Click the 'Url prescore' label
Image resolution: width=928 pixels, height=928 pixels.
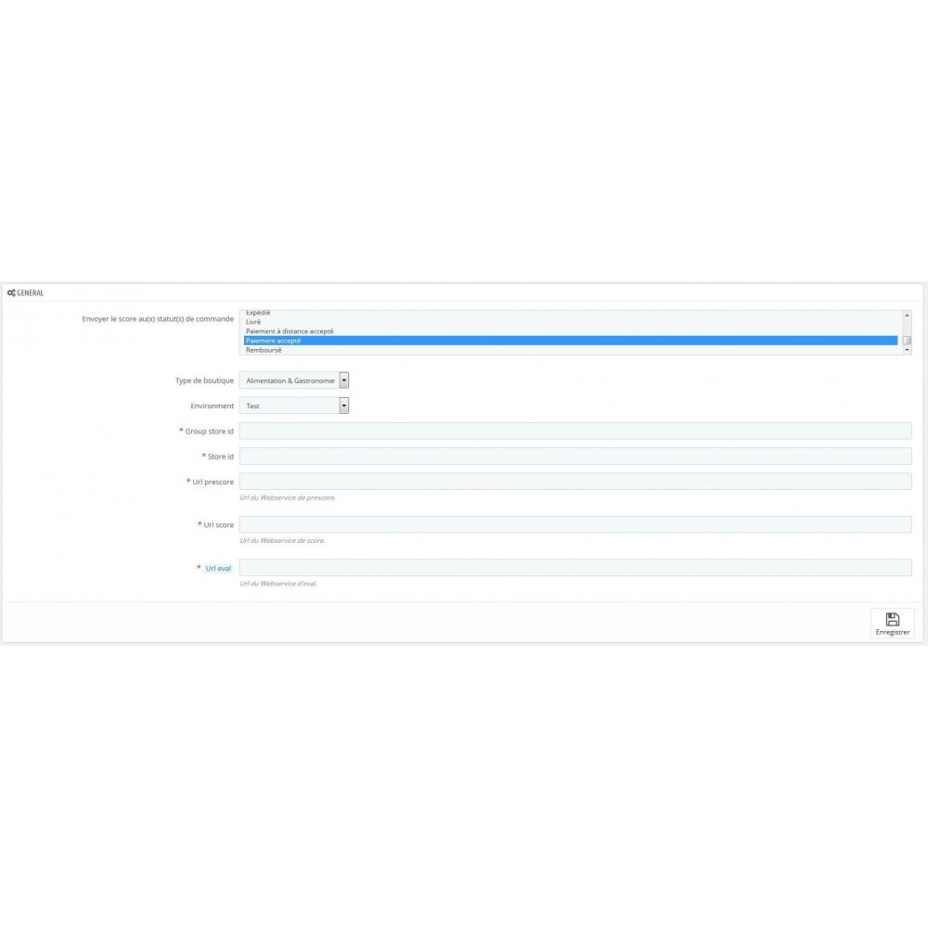pyautogui.click(x=213, y=482)
